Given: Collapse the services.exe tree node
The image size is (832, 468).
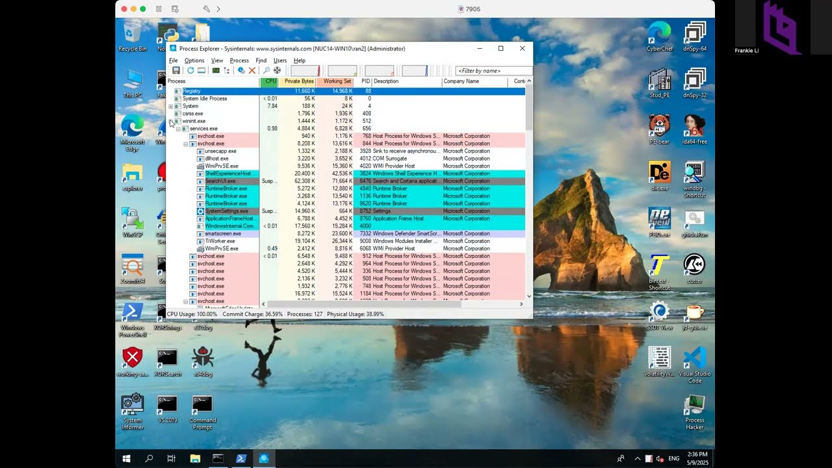Looking at the screenshot, I should [179, 129].
